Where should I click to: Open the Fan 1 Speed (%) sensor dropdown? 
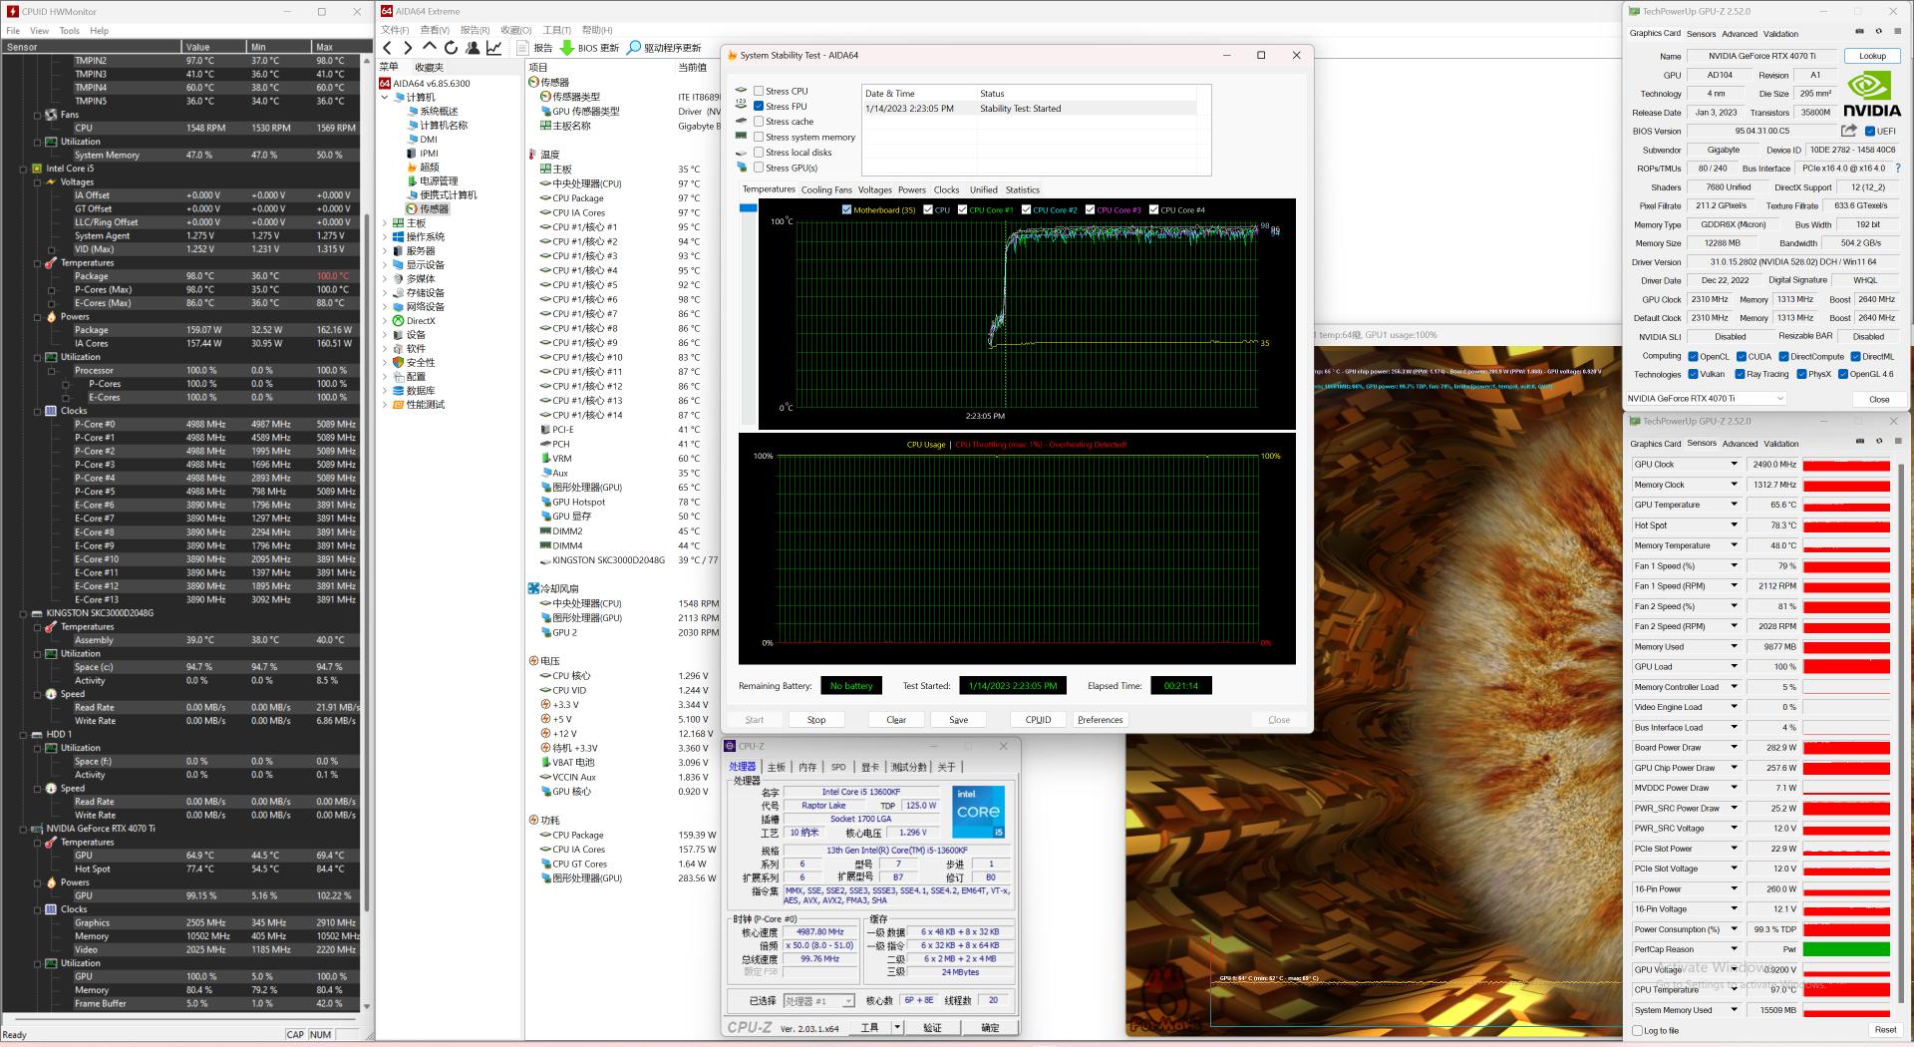1735,565
